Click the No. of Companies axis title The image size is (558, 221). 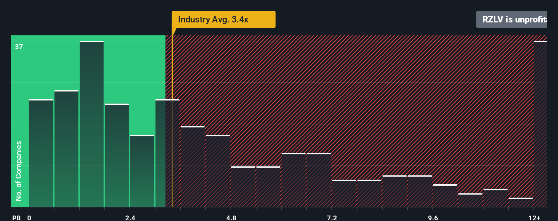19,171
